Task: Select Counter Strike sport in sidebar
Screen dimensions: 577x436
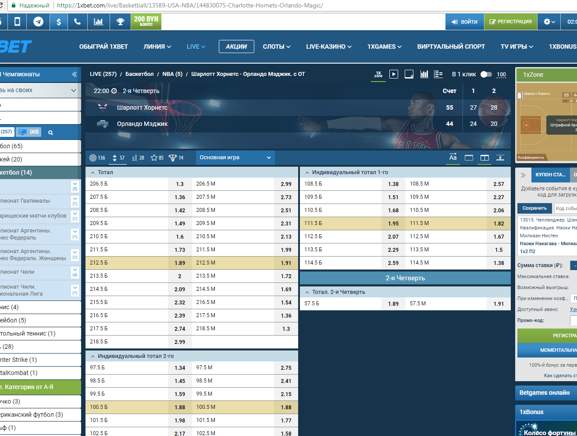Action: pos(40,360)
